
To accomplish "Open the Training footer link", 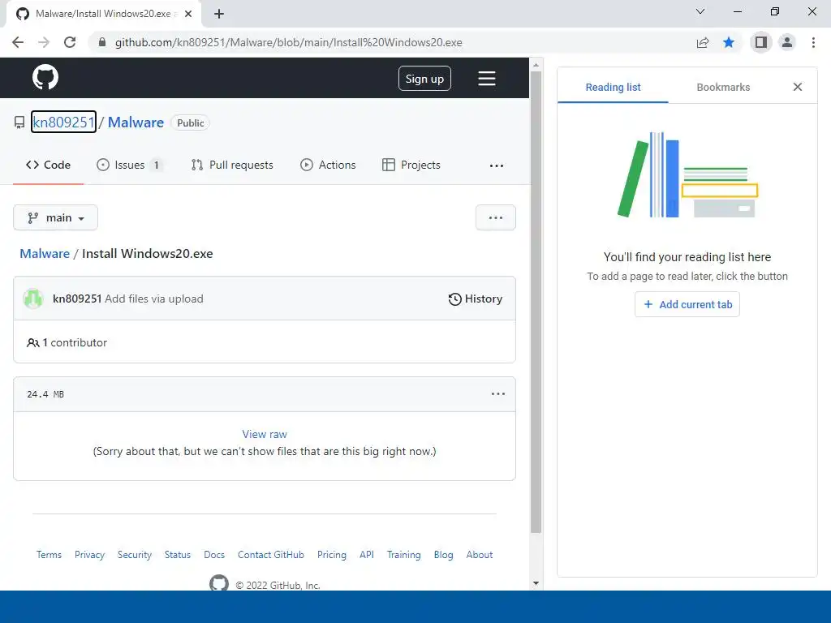I will 404,555.
